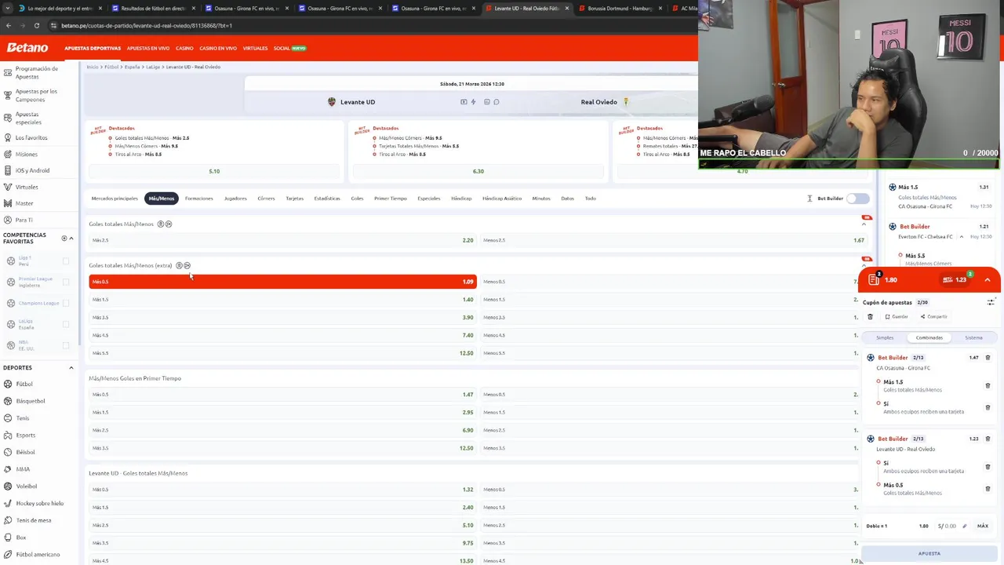Toggle the Bet Builder switch
Viewport: 1004px width, 565px height.
(x=858, y=199)
